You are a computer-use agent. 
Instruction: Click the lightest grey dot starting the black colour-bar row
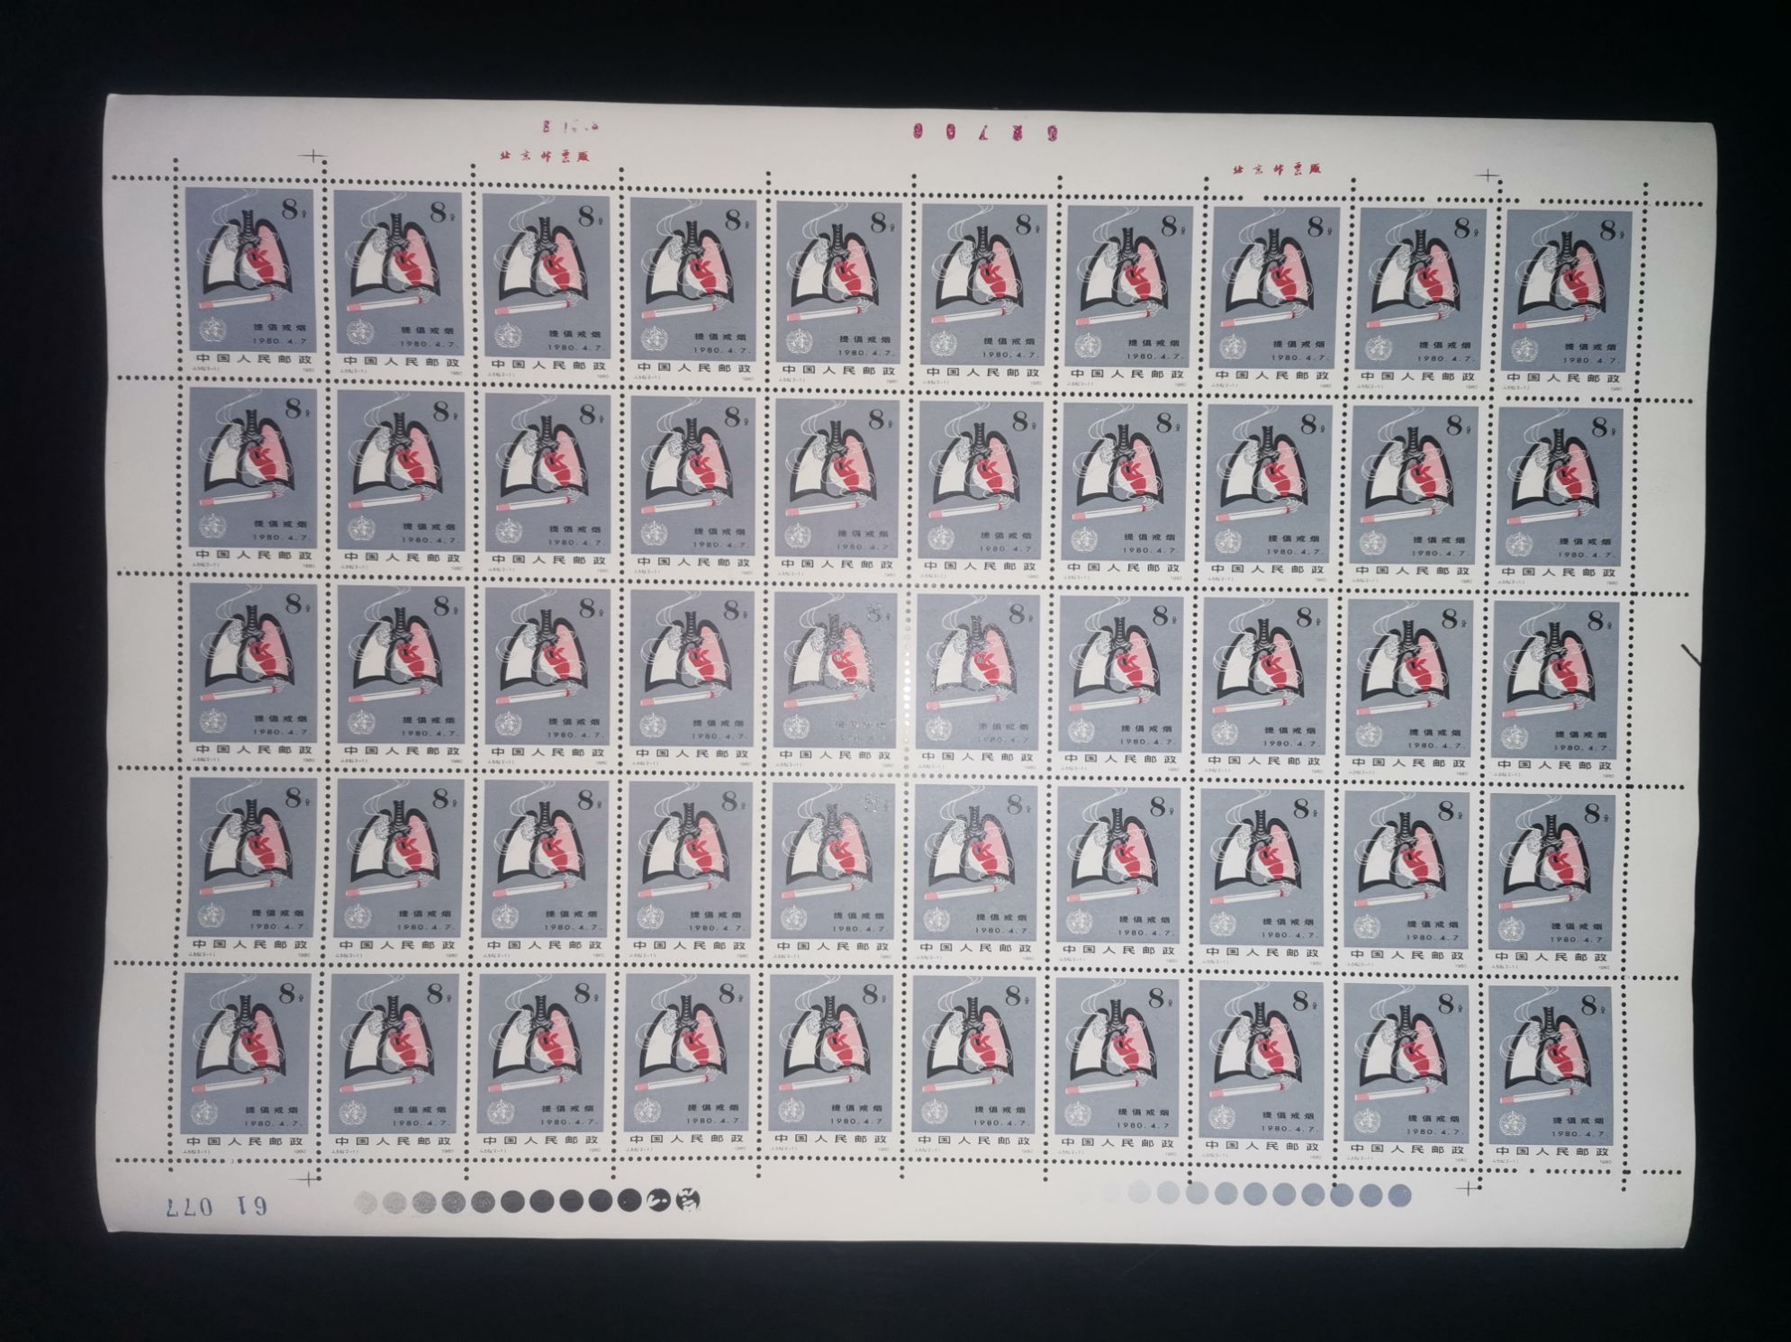(x=367, y=1202)
